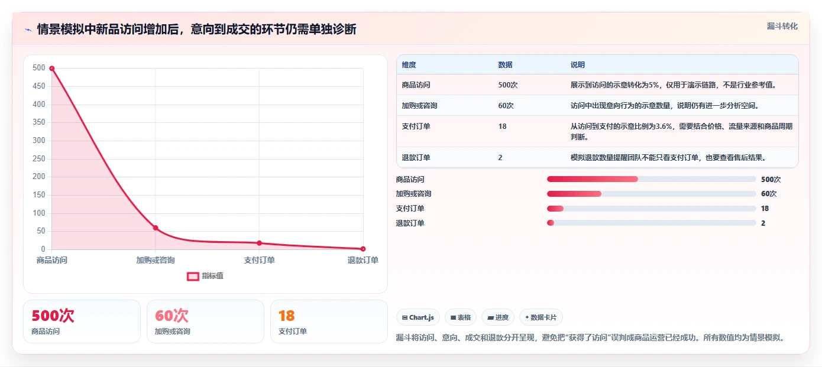Viewport: 822px width, 367px height.
Task: Click the 加购或咨询 data point on chart
Action: click(x=156, y=228)
